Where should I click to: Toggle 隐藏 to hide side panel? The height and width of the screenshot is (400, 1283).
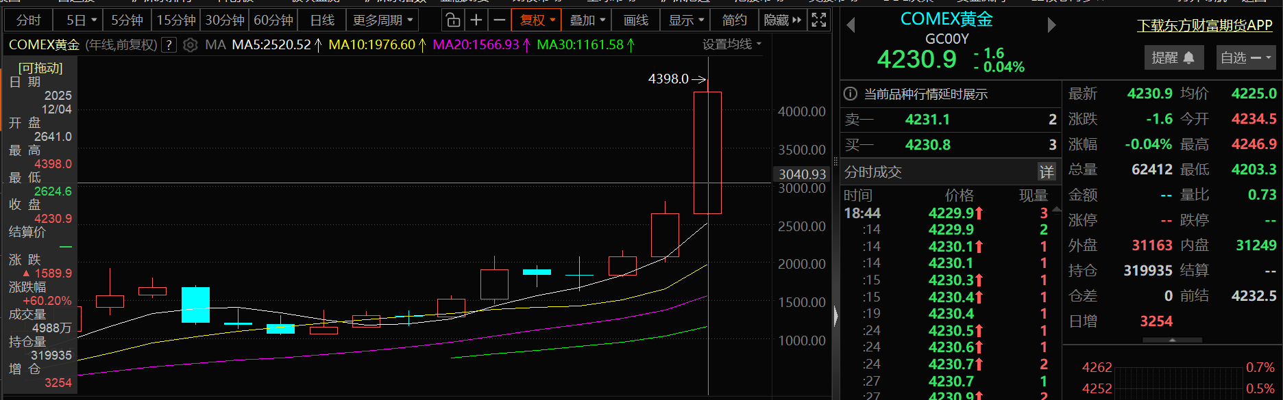pyautogui.click(x=782, y=21)
